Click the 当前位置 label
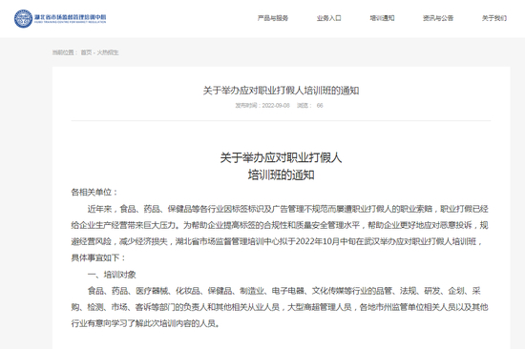Screen dimensions: 525x349 [x=65, y=52]
